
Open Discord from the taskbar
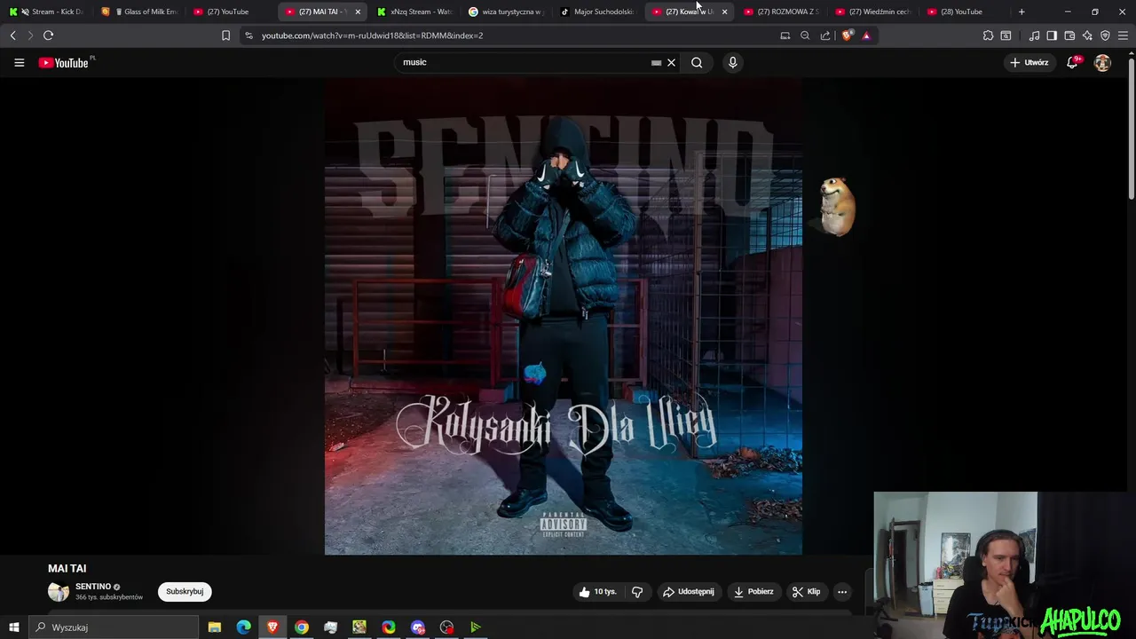click(x=418, y=627)
